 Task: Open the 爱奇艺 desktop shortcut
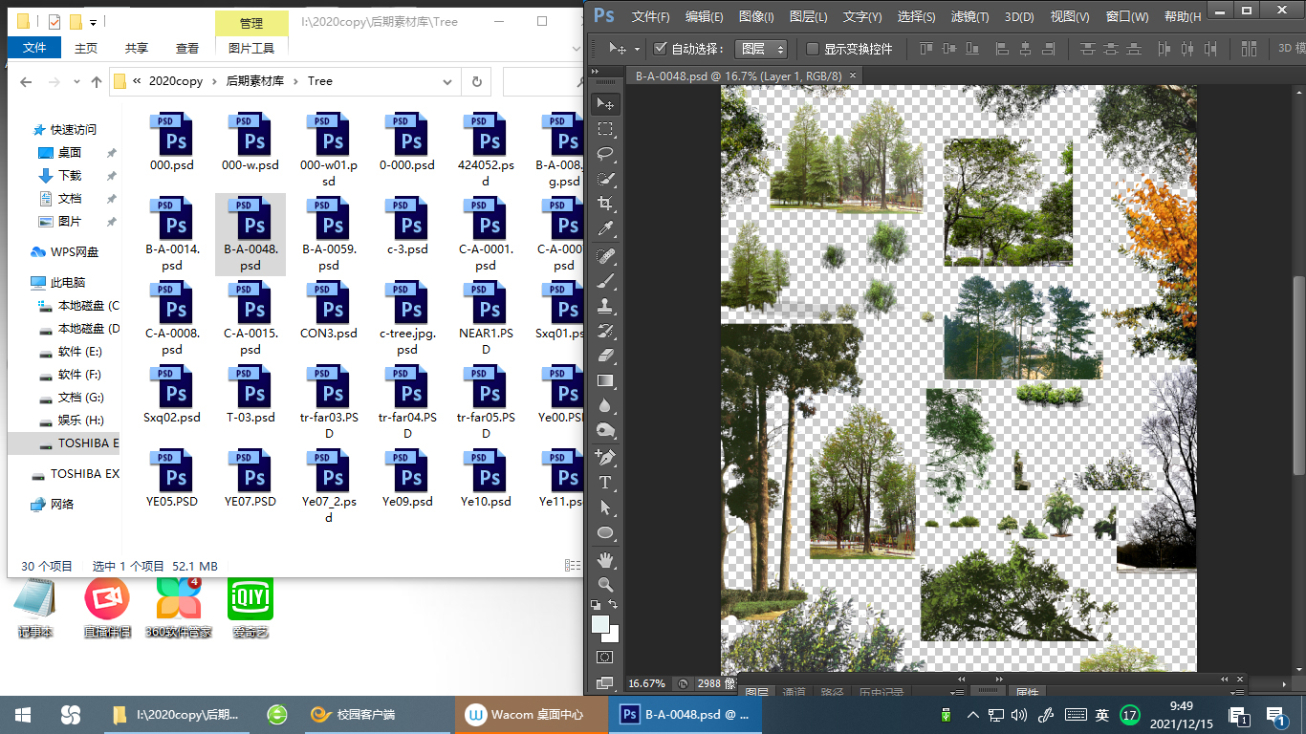[250, 607]
